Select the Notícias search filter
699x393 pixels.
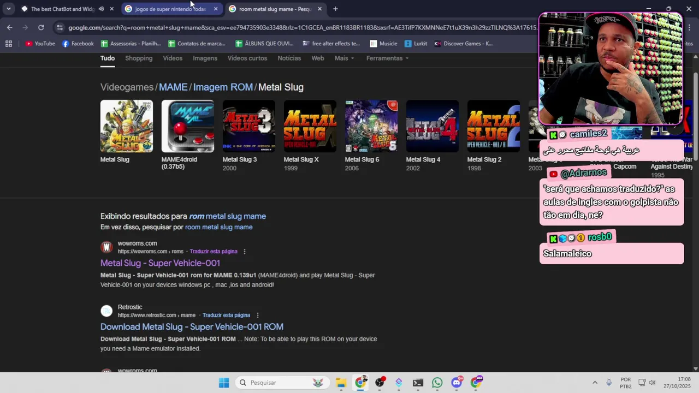(x=289, y=58)
